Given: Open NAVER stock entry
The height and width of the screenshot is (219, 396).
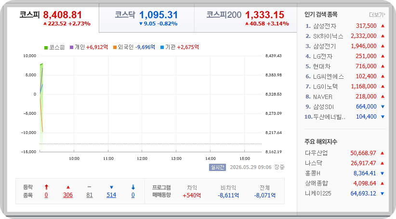Looking at the screenshot, I should (x=322, y=97).
